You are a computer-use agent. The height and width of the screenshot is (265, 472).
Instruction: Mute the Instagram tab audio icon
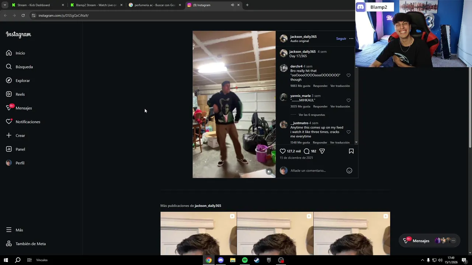coord(232,5)
